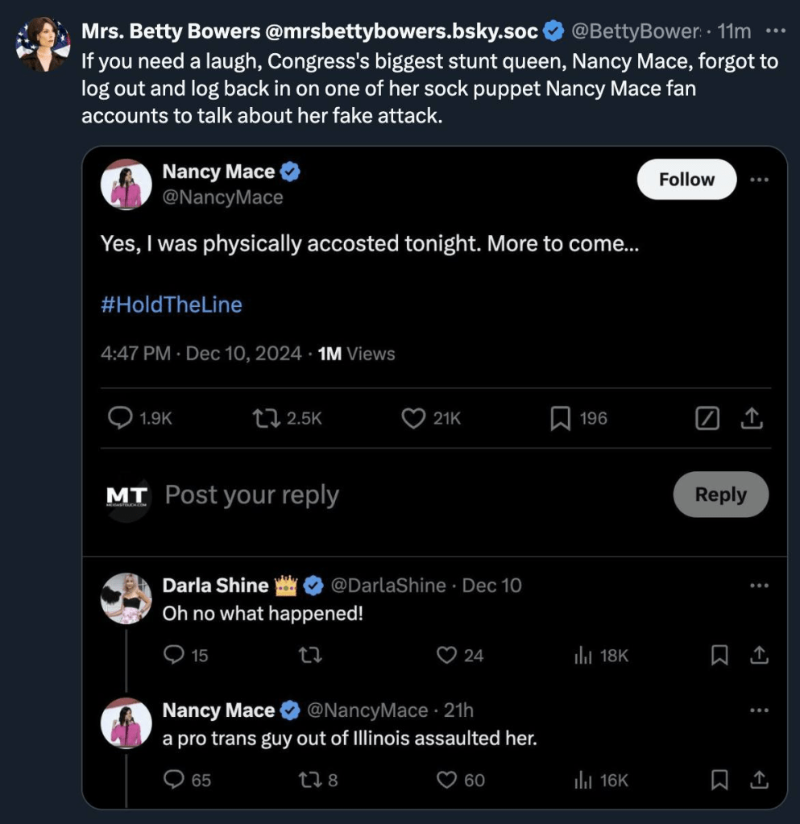Screen dimensions: 800x824
Task: Open more menu next to Follow button
Action: coord(759,179)
